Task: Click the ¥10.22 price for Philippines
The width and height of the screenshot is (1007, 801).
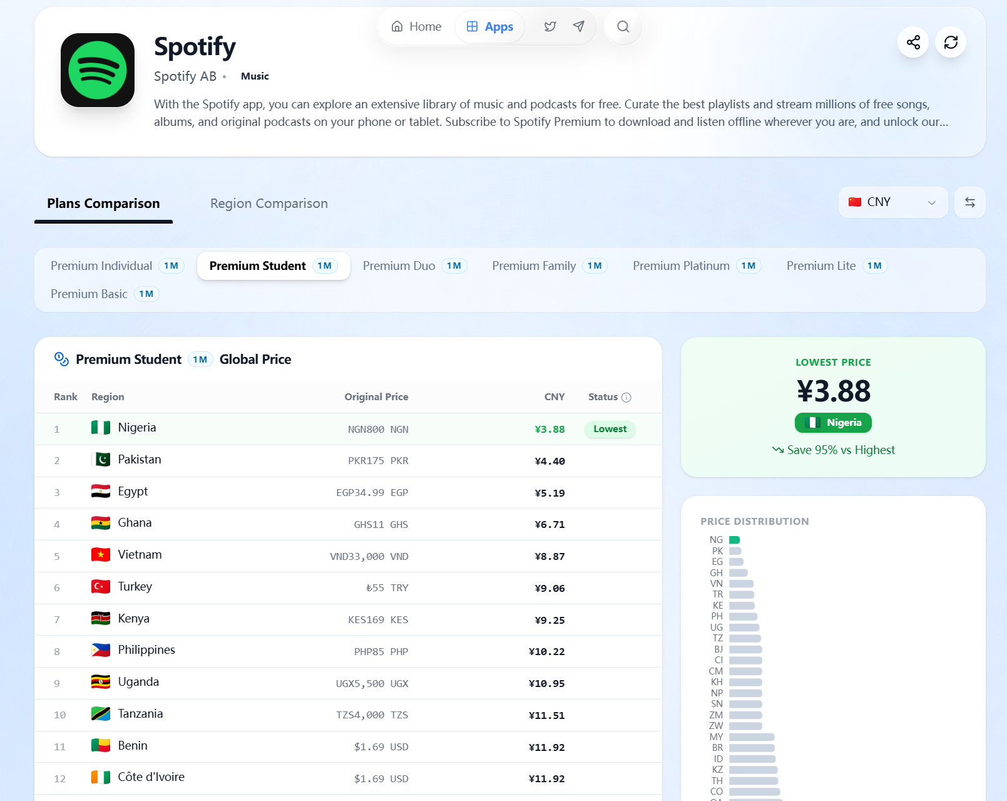Action: (546, 652)
